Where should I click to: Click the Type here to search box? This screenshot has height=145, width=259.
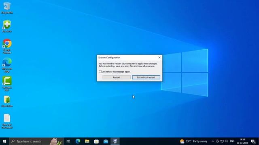(x=36, y=141)
